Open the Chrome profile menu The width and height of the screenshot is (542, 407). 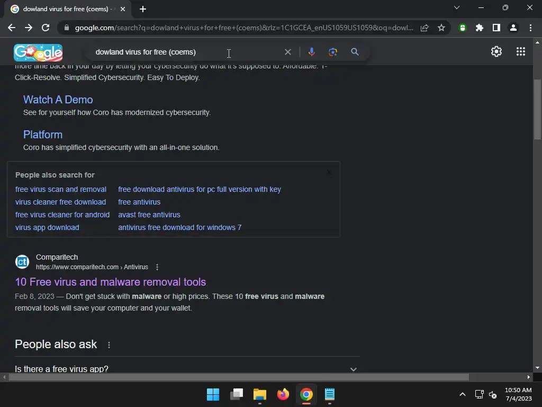pyautogui.click(x=513, y=28)
